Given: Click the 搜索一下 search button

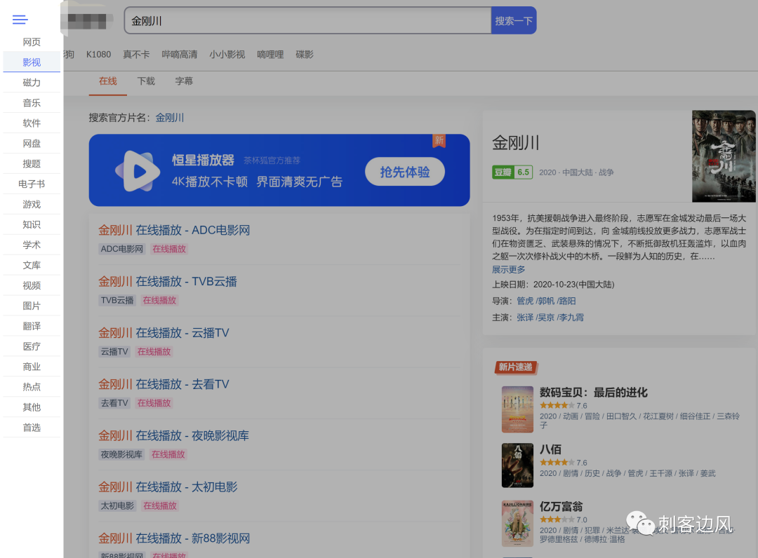Looking at the screenshot, I should point(513,21).
